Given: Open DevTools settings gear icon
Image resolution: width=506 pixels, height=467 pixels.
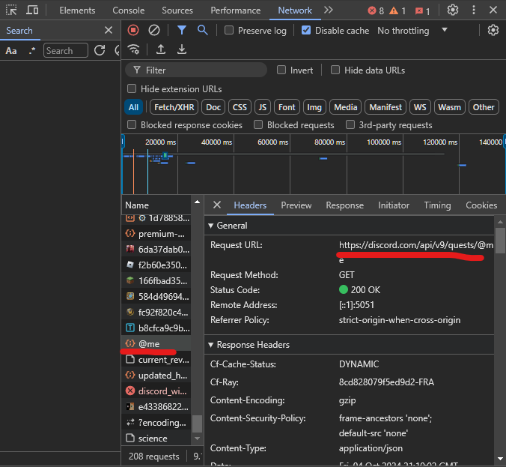Looking at the screenshot, I should [x=452, y=10].
